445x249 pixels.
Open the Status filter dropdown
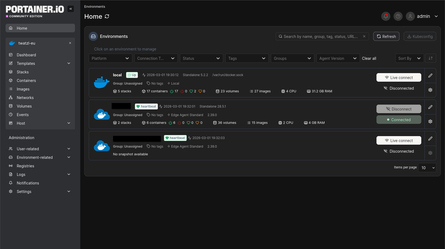click(201, 58)
